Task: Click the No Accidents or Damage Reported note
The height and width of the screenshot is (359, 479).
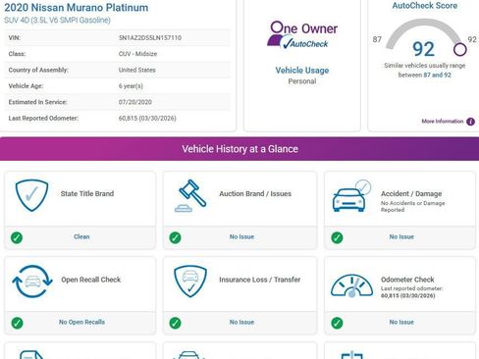Action: click(412, 206)
